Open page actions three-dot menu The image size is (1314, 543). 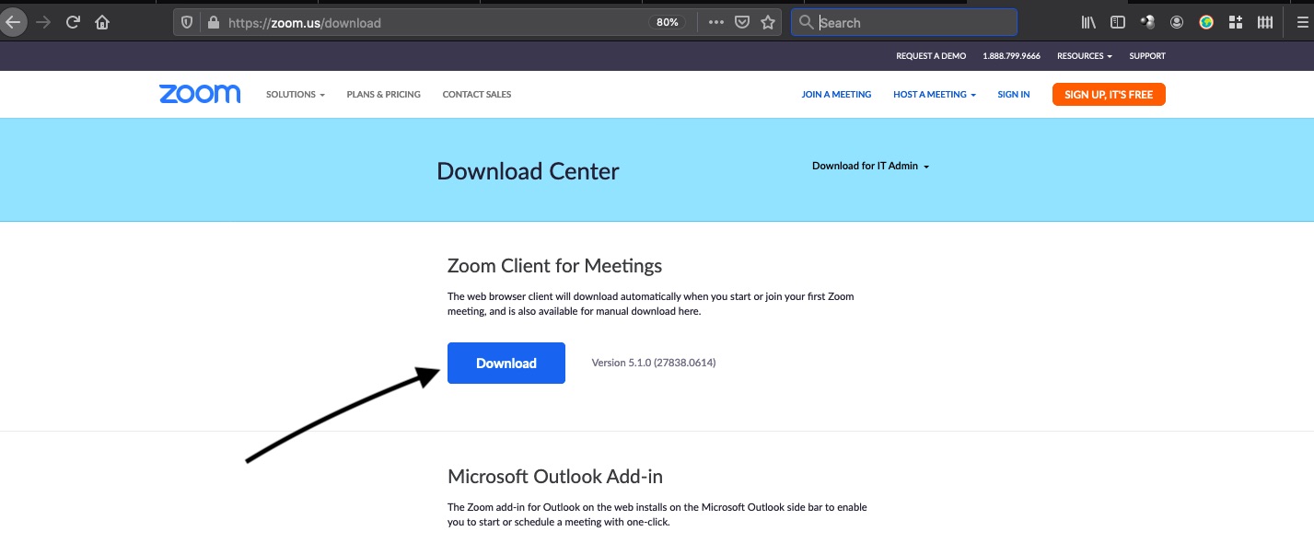coord(715,23)
